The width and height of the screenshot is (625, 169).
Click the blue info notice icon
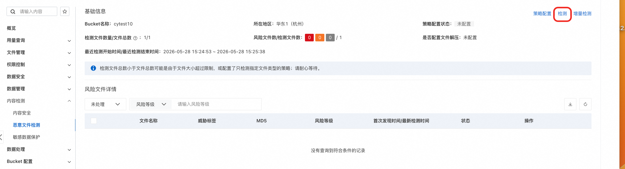[93, 68]
